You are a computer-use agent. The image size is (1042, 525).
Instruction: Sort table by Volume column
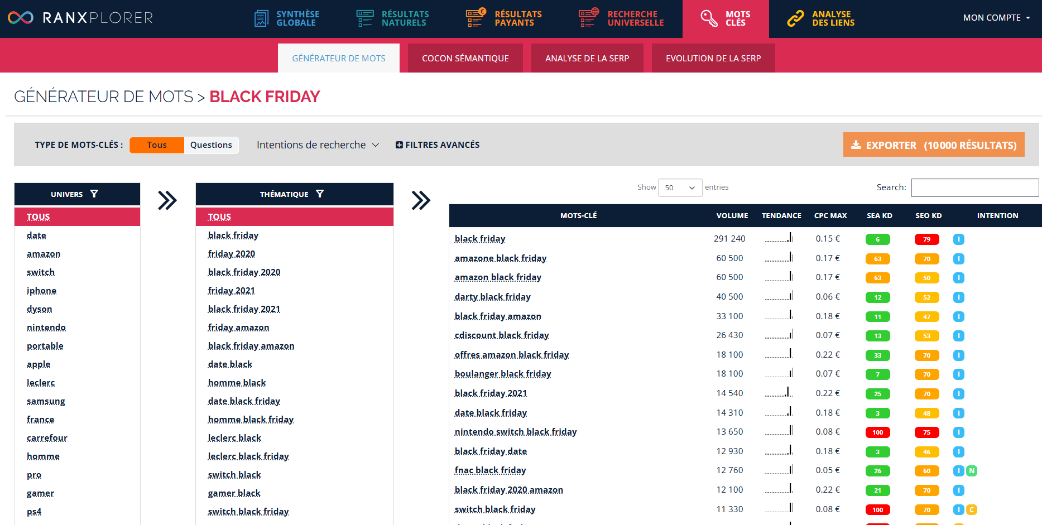click(732, 215)
